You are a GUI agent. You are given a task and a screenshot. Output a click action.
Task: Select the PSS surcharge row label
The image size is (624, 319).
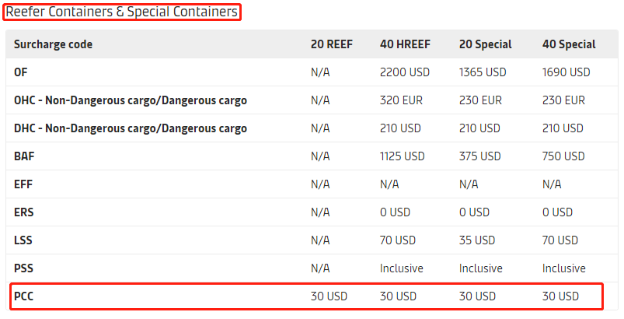23,268
